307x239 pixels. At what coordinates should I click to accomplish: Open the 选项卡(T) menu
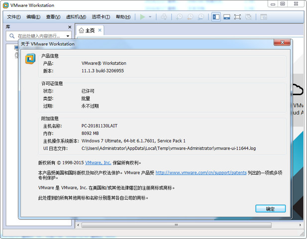tap(101, 17)
